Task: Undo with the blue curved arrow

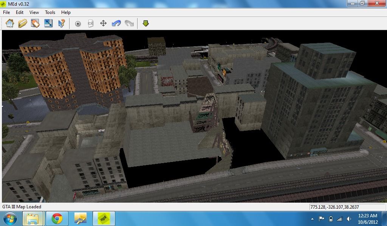Action: coord(116,23)
